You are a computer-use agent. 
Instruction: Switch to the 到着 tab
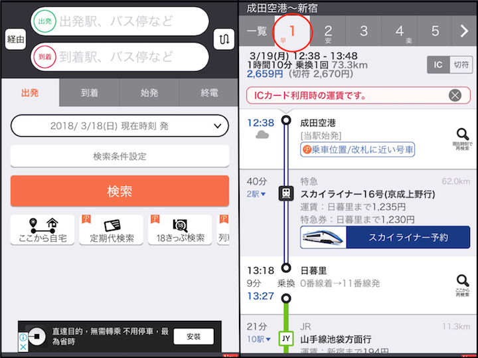[x=90, y=93]
